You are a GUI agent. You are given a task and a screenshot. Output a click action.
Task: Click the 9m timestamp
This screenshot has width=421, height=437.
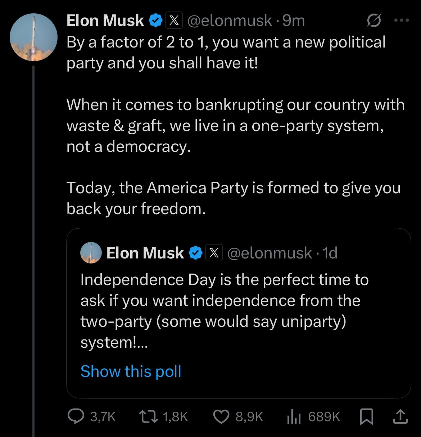coord(294,21)
